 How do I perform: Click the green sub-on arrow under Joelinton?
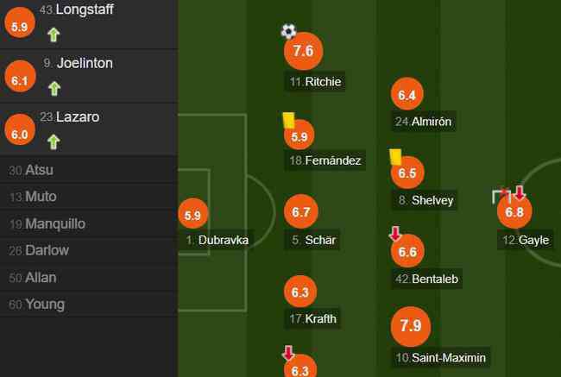(54, 88)
